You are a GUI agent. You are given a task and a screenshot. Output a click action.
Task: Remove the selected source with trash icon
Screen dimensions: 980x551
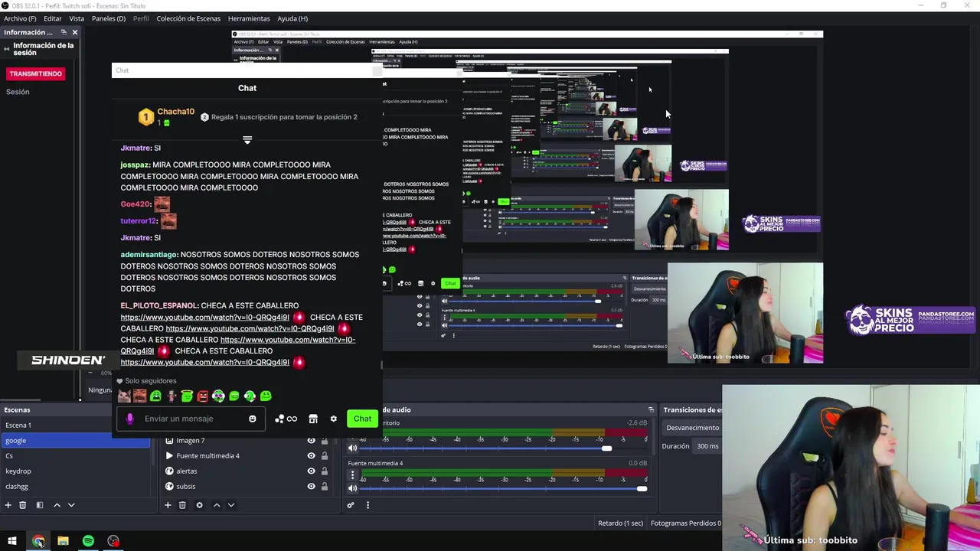coord(182,505)
